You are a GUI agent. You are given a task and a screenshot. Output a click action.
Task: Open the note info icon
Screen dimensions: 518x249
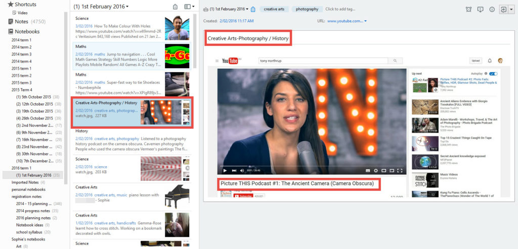(x=492, y=9)
